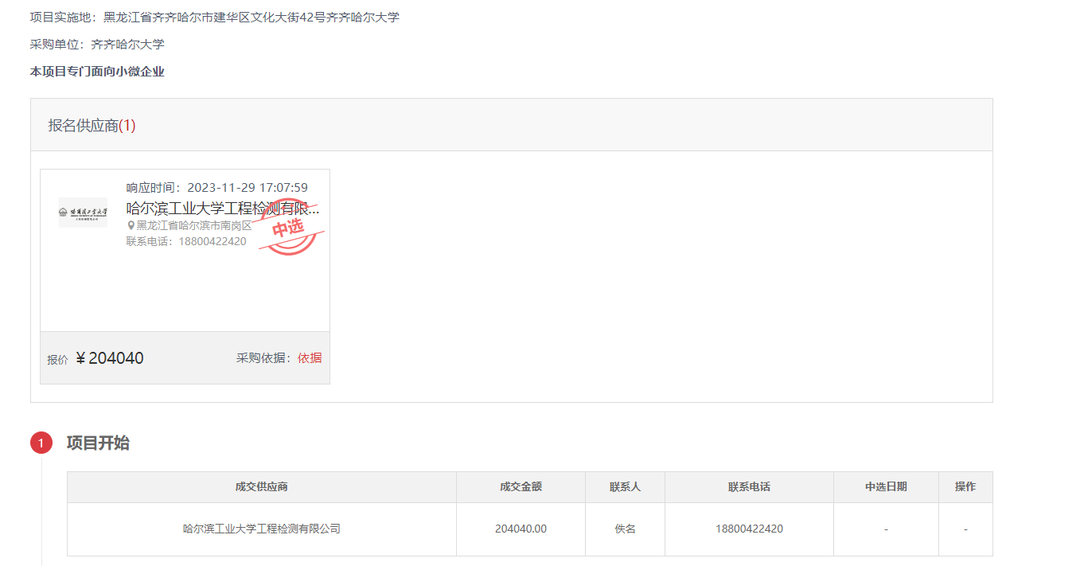Click the supplier's Harbin Institute of Technology logo
Screen dimensions: 1088x566
(83, 213)
